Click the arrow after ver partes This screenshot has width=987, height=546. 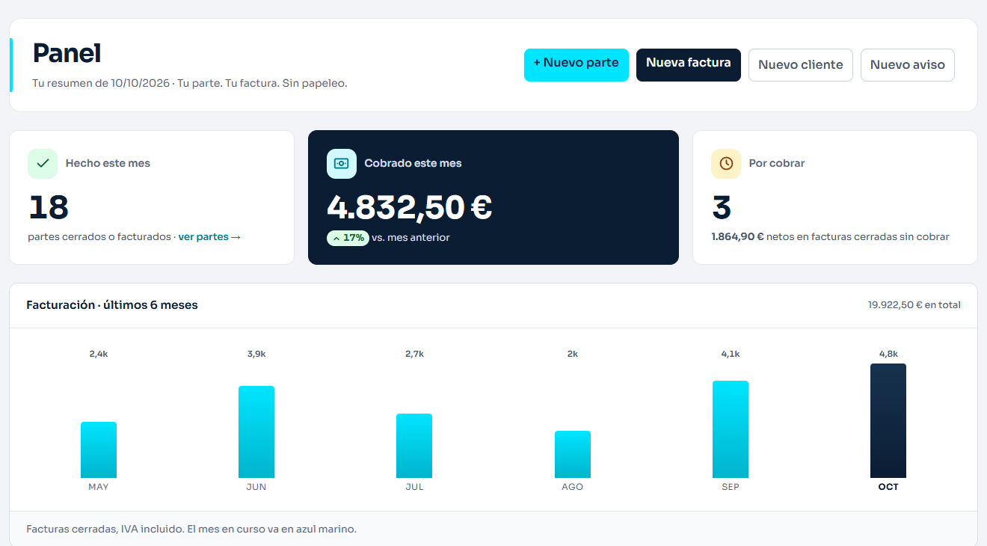[236, 237]
